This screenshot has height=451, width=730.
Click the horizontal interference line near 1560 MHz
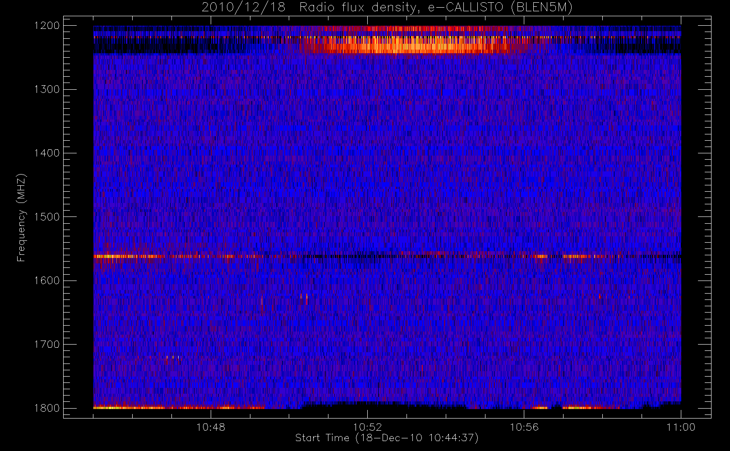point(387,256)
